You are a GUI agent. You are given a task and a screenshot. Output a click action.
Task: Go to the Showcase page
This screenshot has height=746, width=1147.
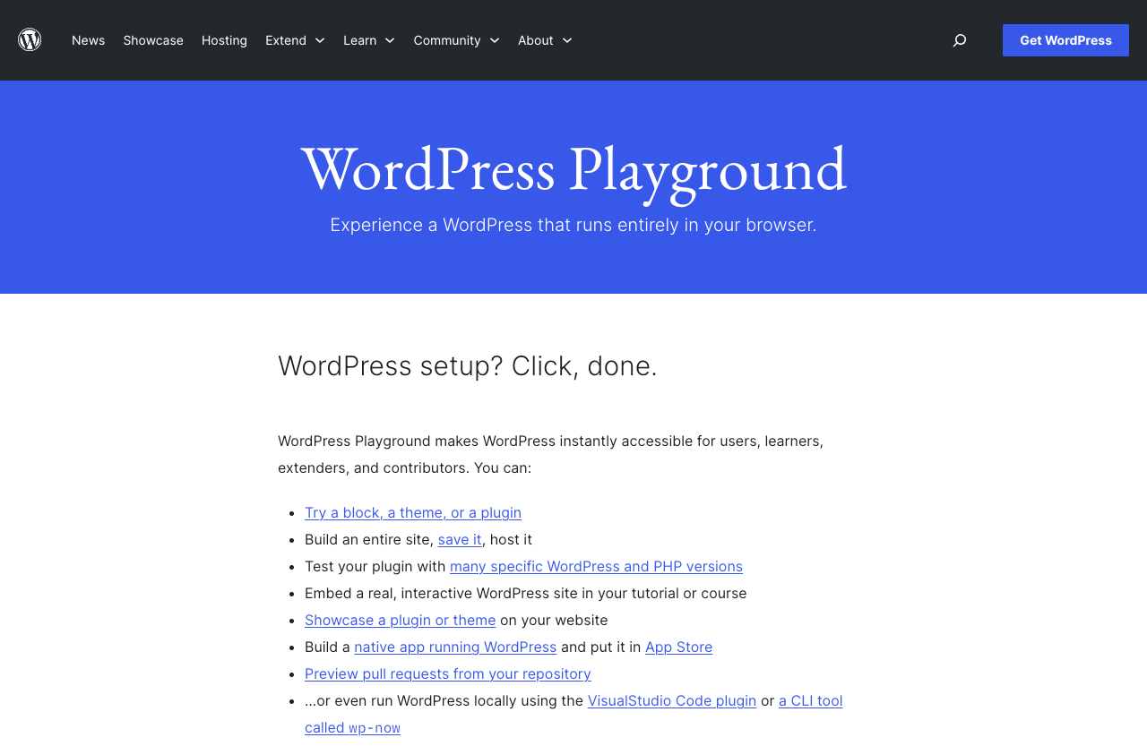tap(153, 40)
